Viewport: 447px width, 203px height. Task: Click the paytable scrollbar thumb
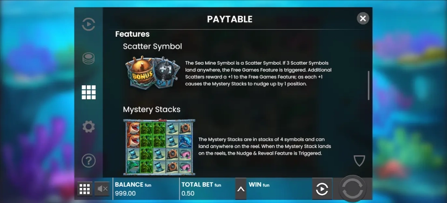(x=368, y=85)
